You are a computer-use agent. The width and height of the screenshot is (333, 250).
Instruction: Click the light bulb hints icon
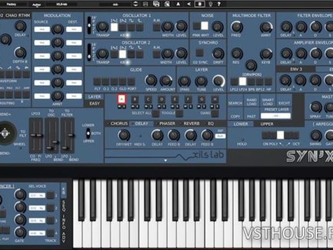tap(210, 4)
